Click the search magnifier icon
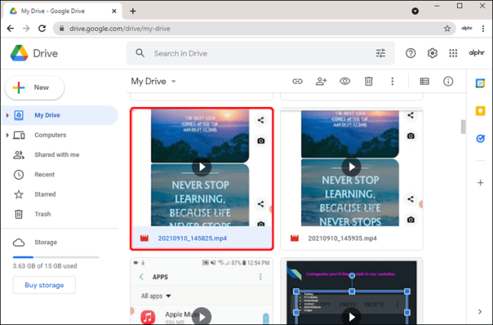493x325 pixels. 140,53
